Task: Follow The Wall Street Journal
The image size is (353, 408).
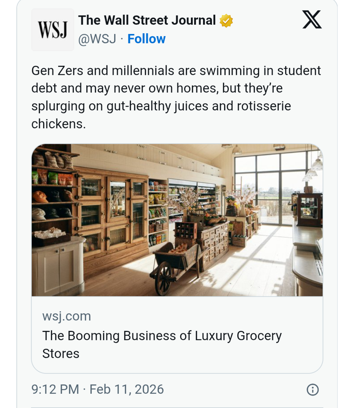Action: 146,39
